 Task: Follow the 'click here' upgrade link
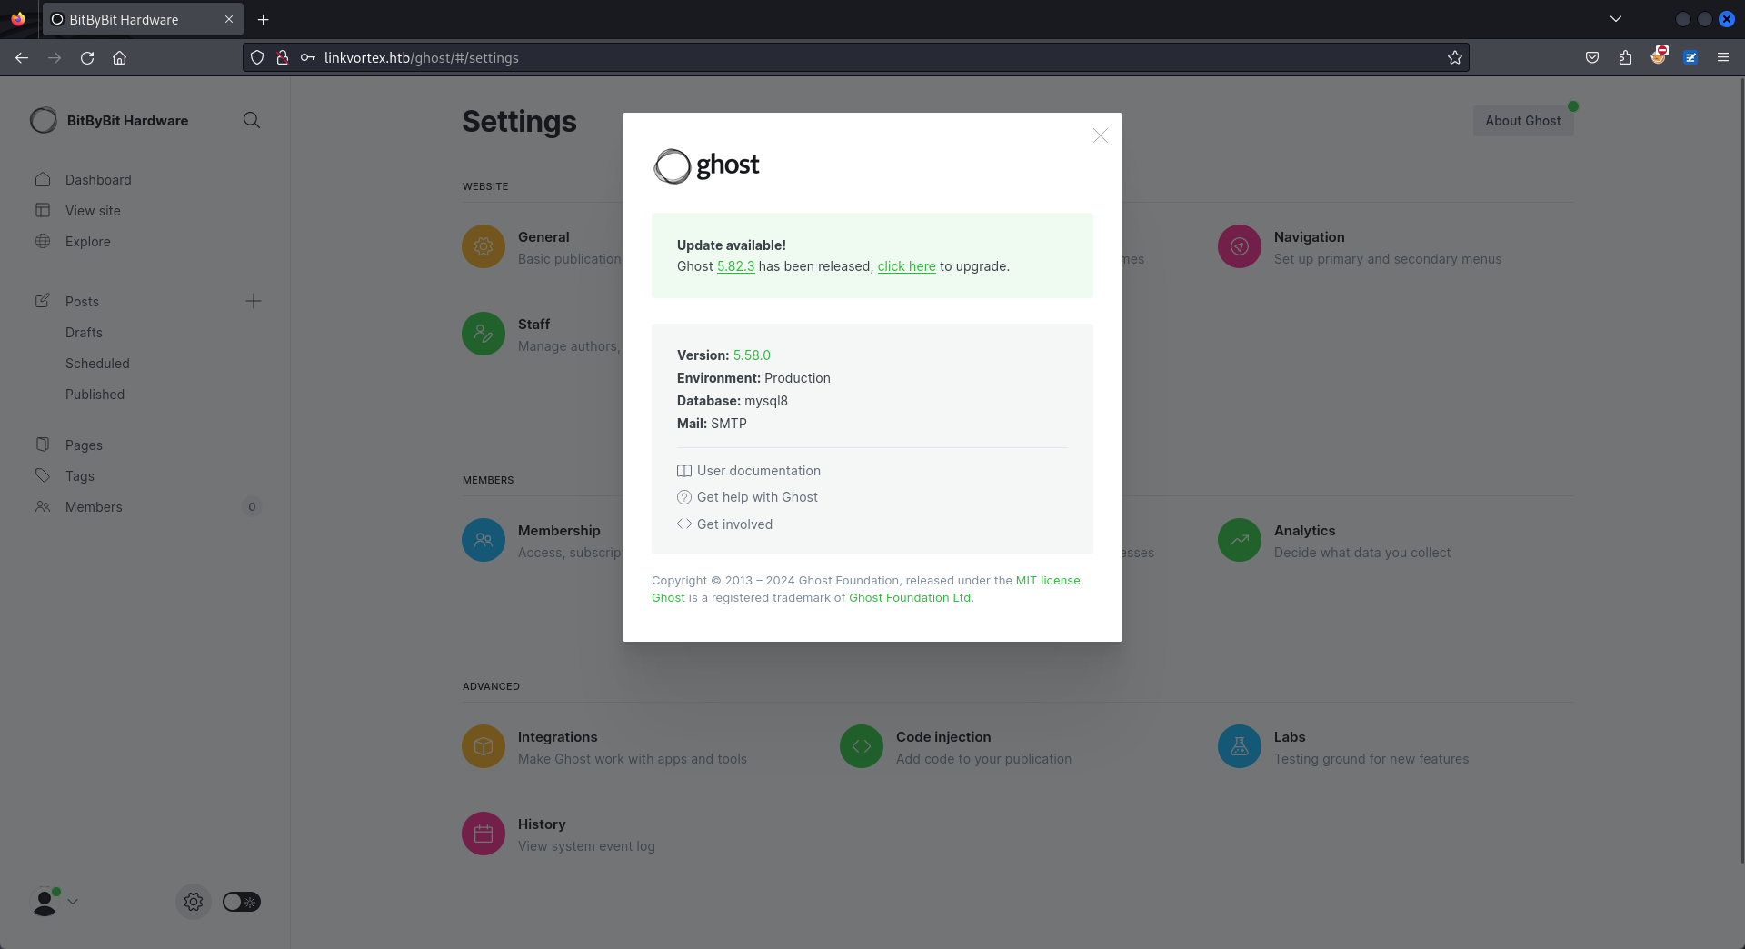click(x=906, y=266)
